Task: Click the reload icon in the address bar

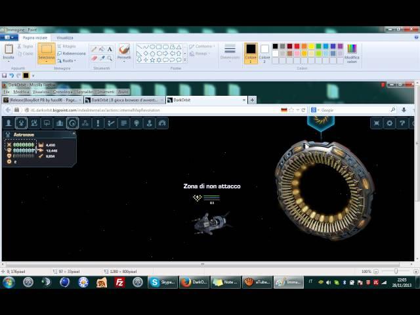Action: (x=303, y=110)
